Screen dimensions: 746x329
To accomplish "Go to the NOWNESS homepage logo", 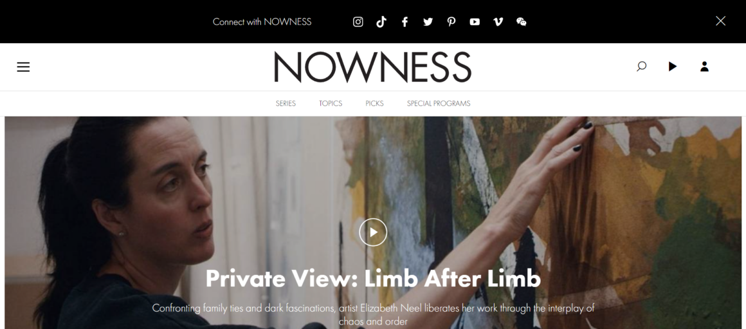I will (372, 67).
